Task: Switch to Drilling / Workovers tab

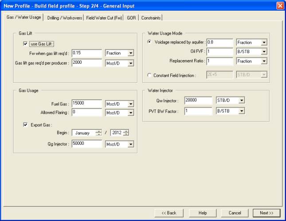Action: tap(64, 18)
